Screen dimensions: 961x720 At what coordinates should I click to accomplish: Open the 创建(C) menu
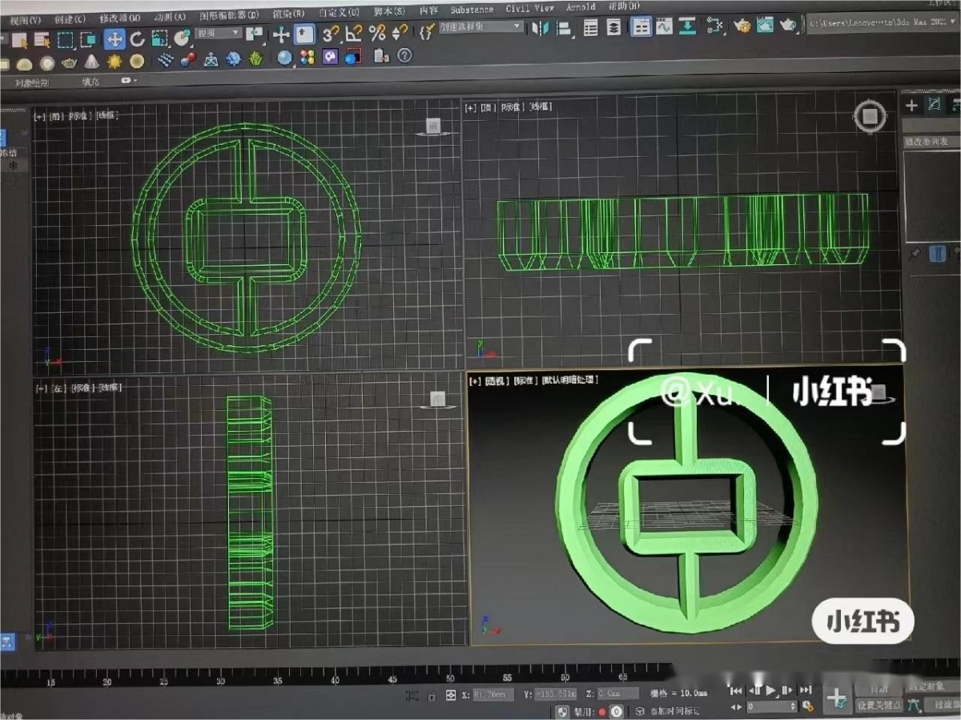tap(70, 18)
